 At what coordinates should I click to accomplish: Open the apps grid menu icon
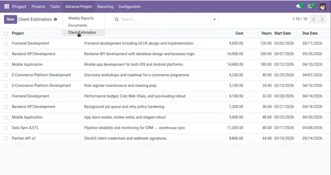(6, 6)
